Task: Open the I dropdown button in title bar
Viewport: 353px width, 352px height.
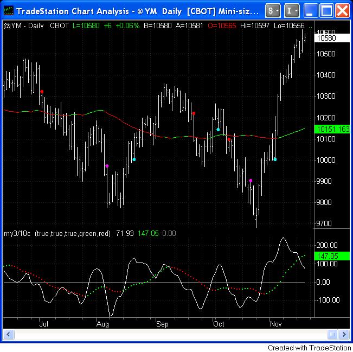Action: click(292, 11)
